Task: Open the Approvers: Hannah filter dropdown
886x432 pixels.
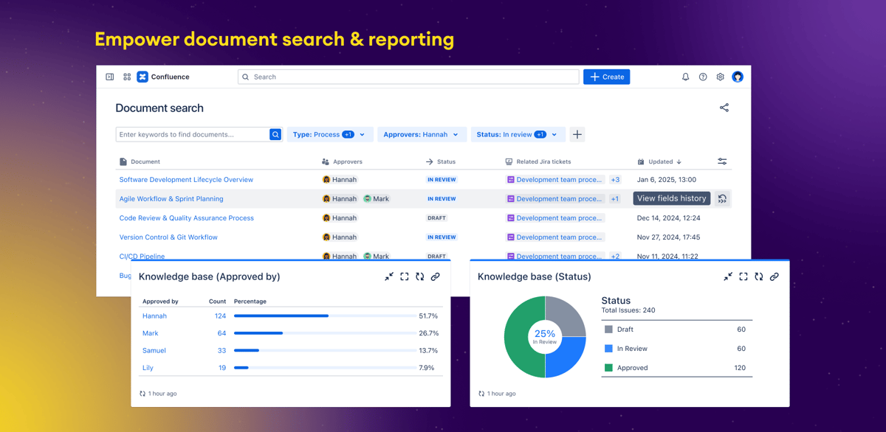Action: click(422, 134)
